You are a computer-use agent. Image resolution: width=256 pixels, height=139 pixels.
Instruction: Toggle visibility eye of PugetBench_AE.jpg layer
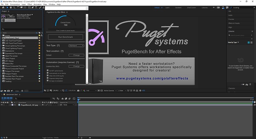(x=2, y=105)
